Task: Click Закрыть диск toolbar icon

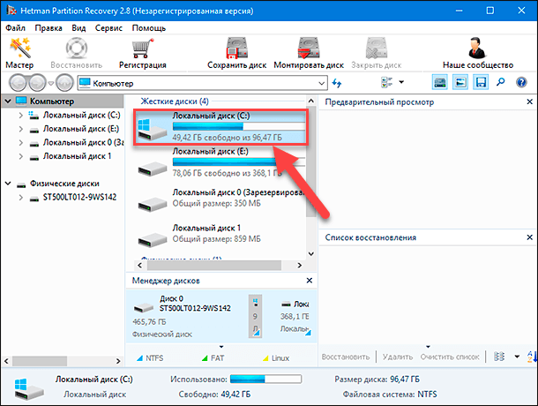Action: [x=377, y=53]
